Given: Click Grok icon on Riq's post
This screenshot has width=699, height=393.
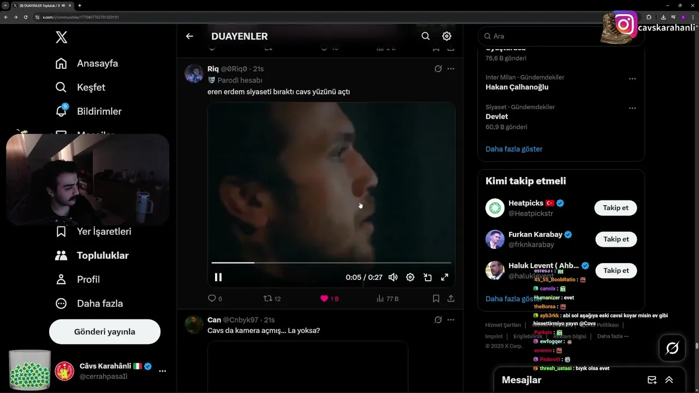Looking at the screenshot, I should coord(438,69).
